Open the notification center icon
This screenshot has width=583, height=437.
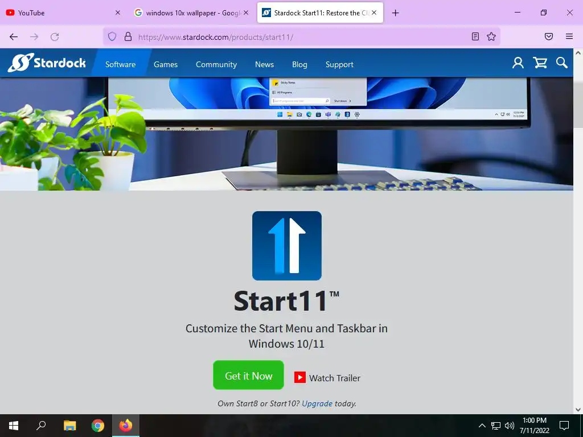[x=564, y=426]
